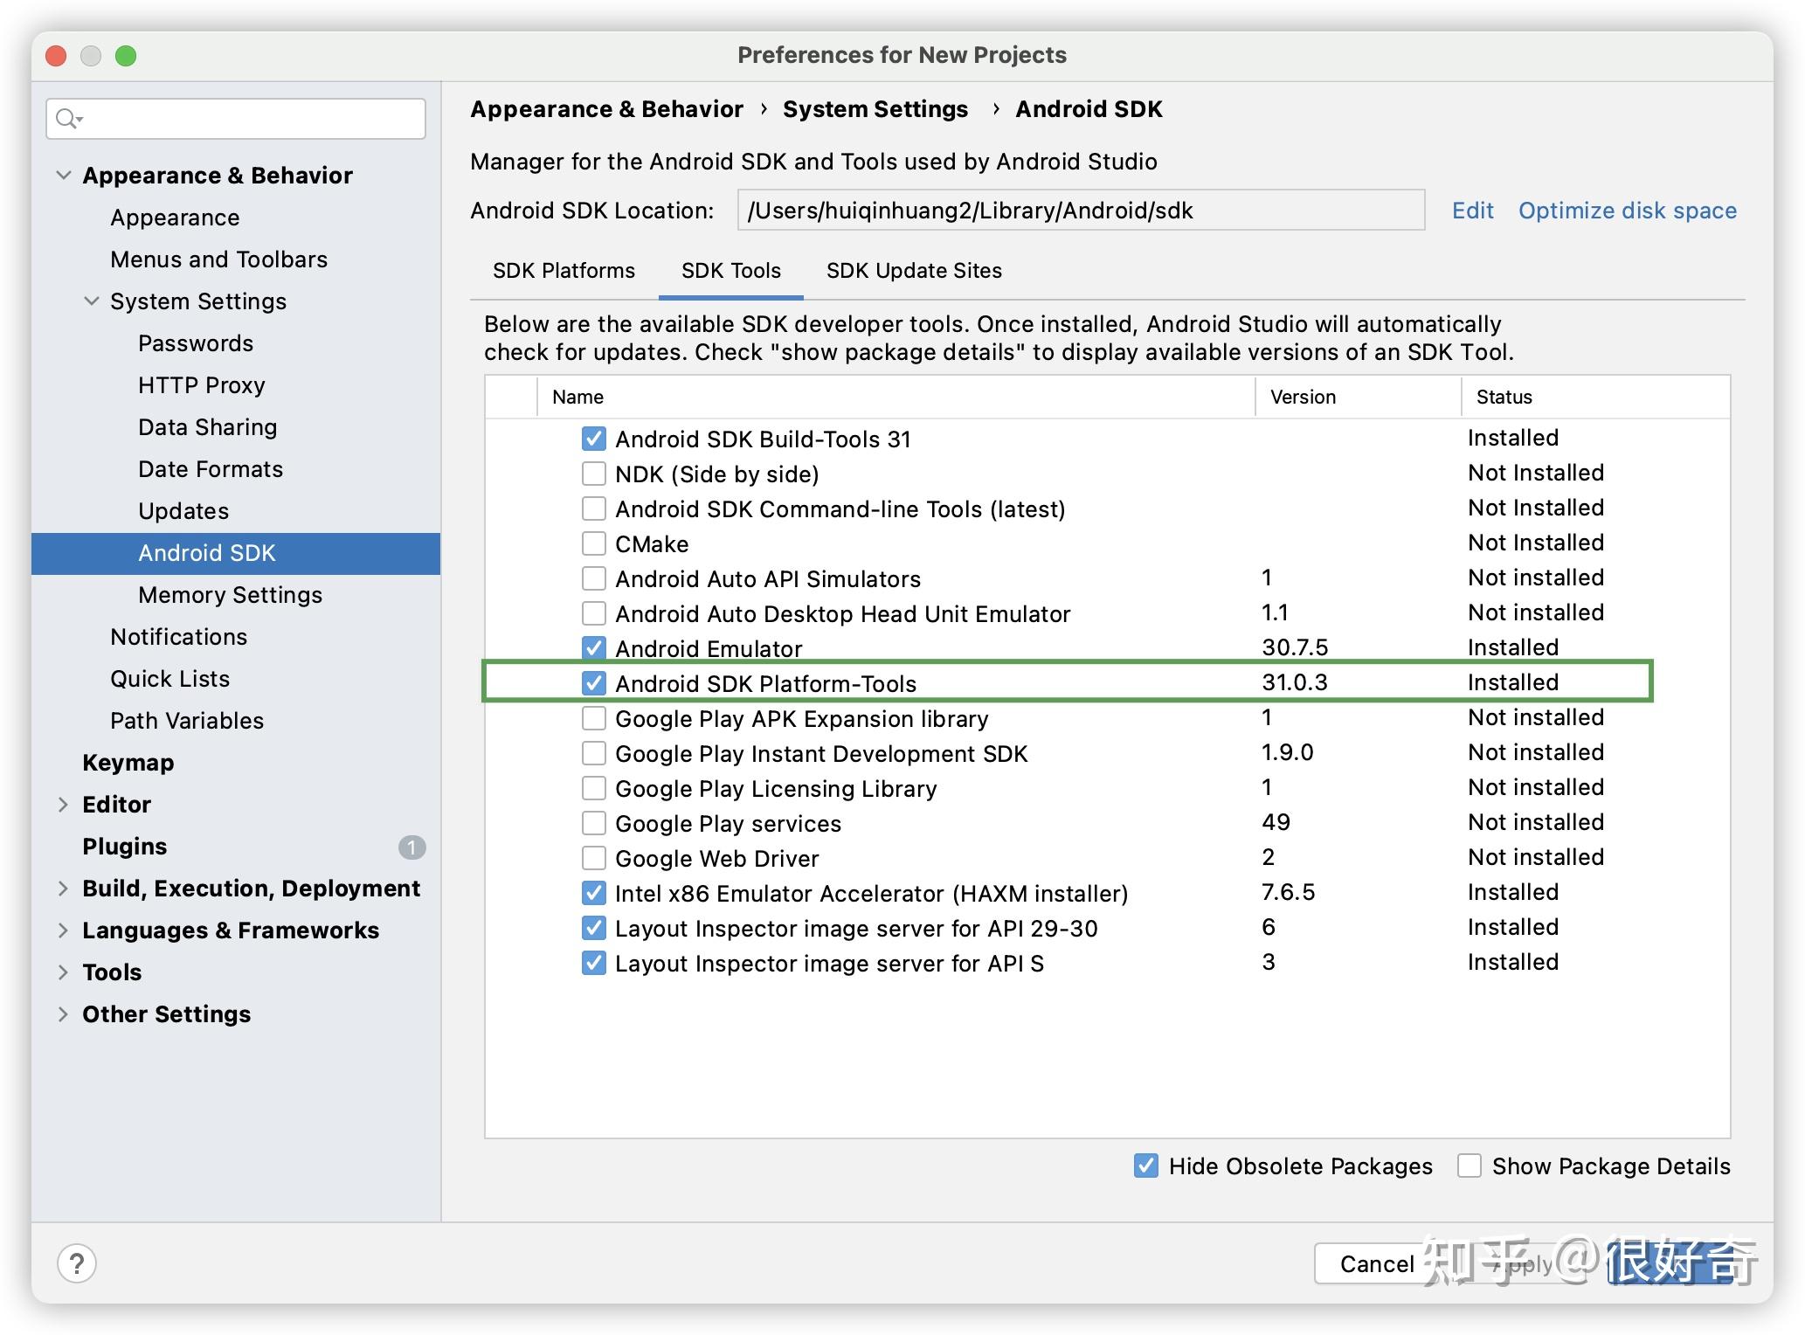
Task: Sort table by Status column header
Action: click(x=1595, y=397)
